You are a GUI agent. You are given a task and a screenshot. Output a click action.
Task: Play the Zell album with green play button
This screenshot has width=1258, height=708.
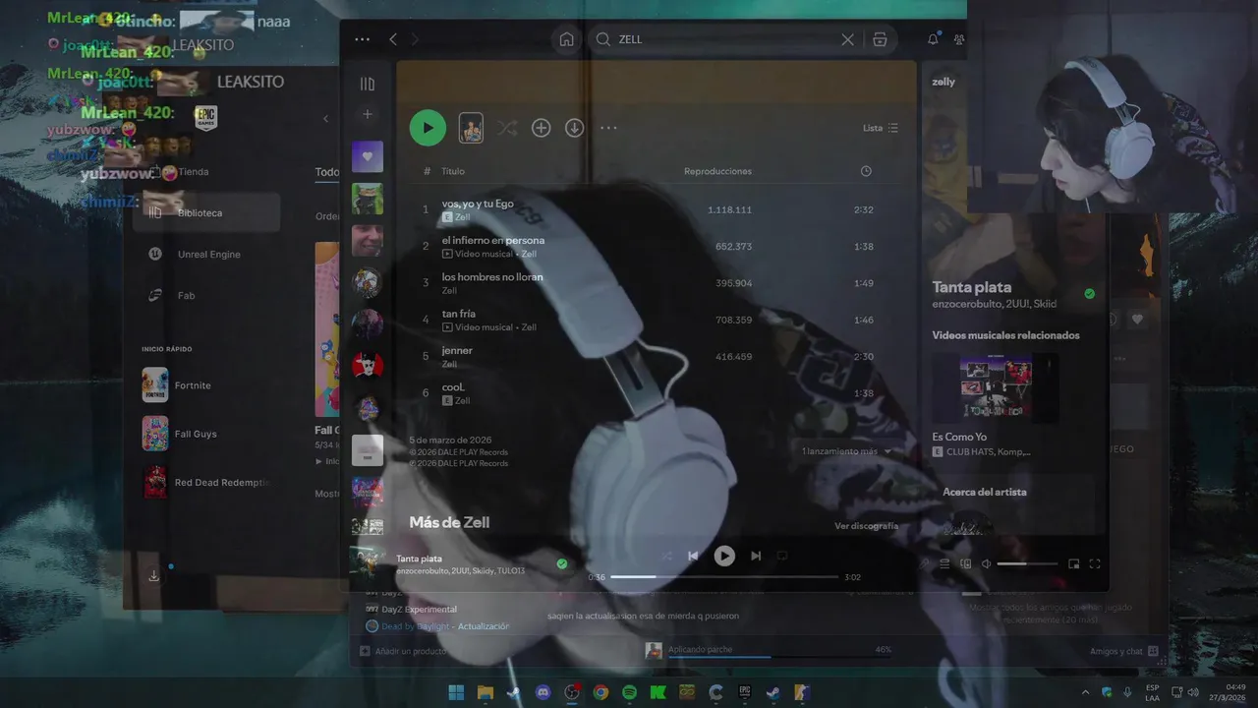(x=428, y=128)
